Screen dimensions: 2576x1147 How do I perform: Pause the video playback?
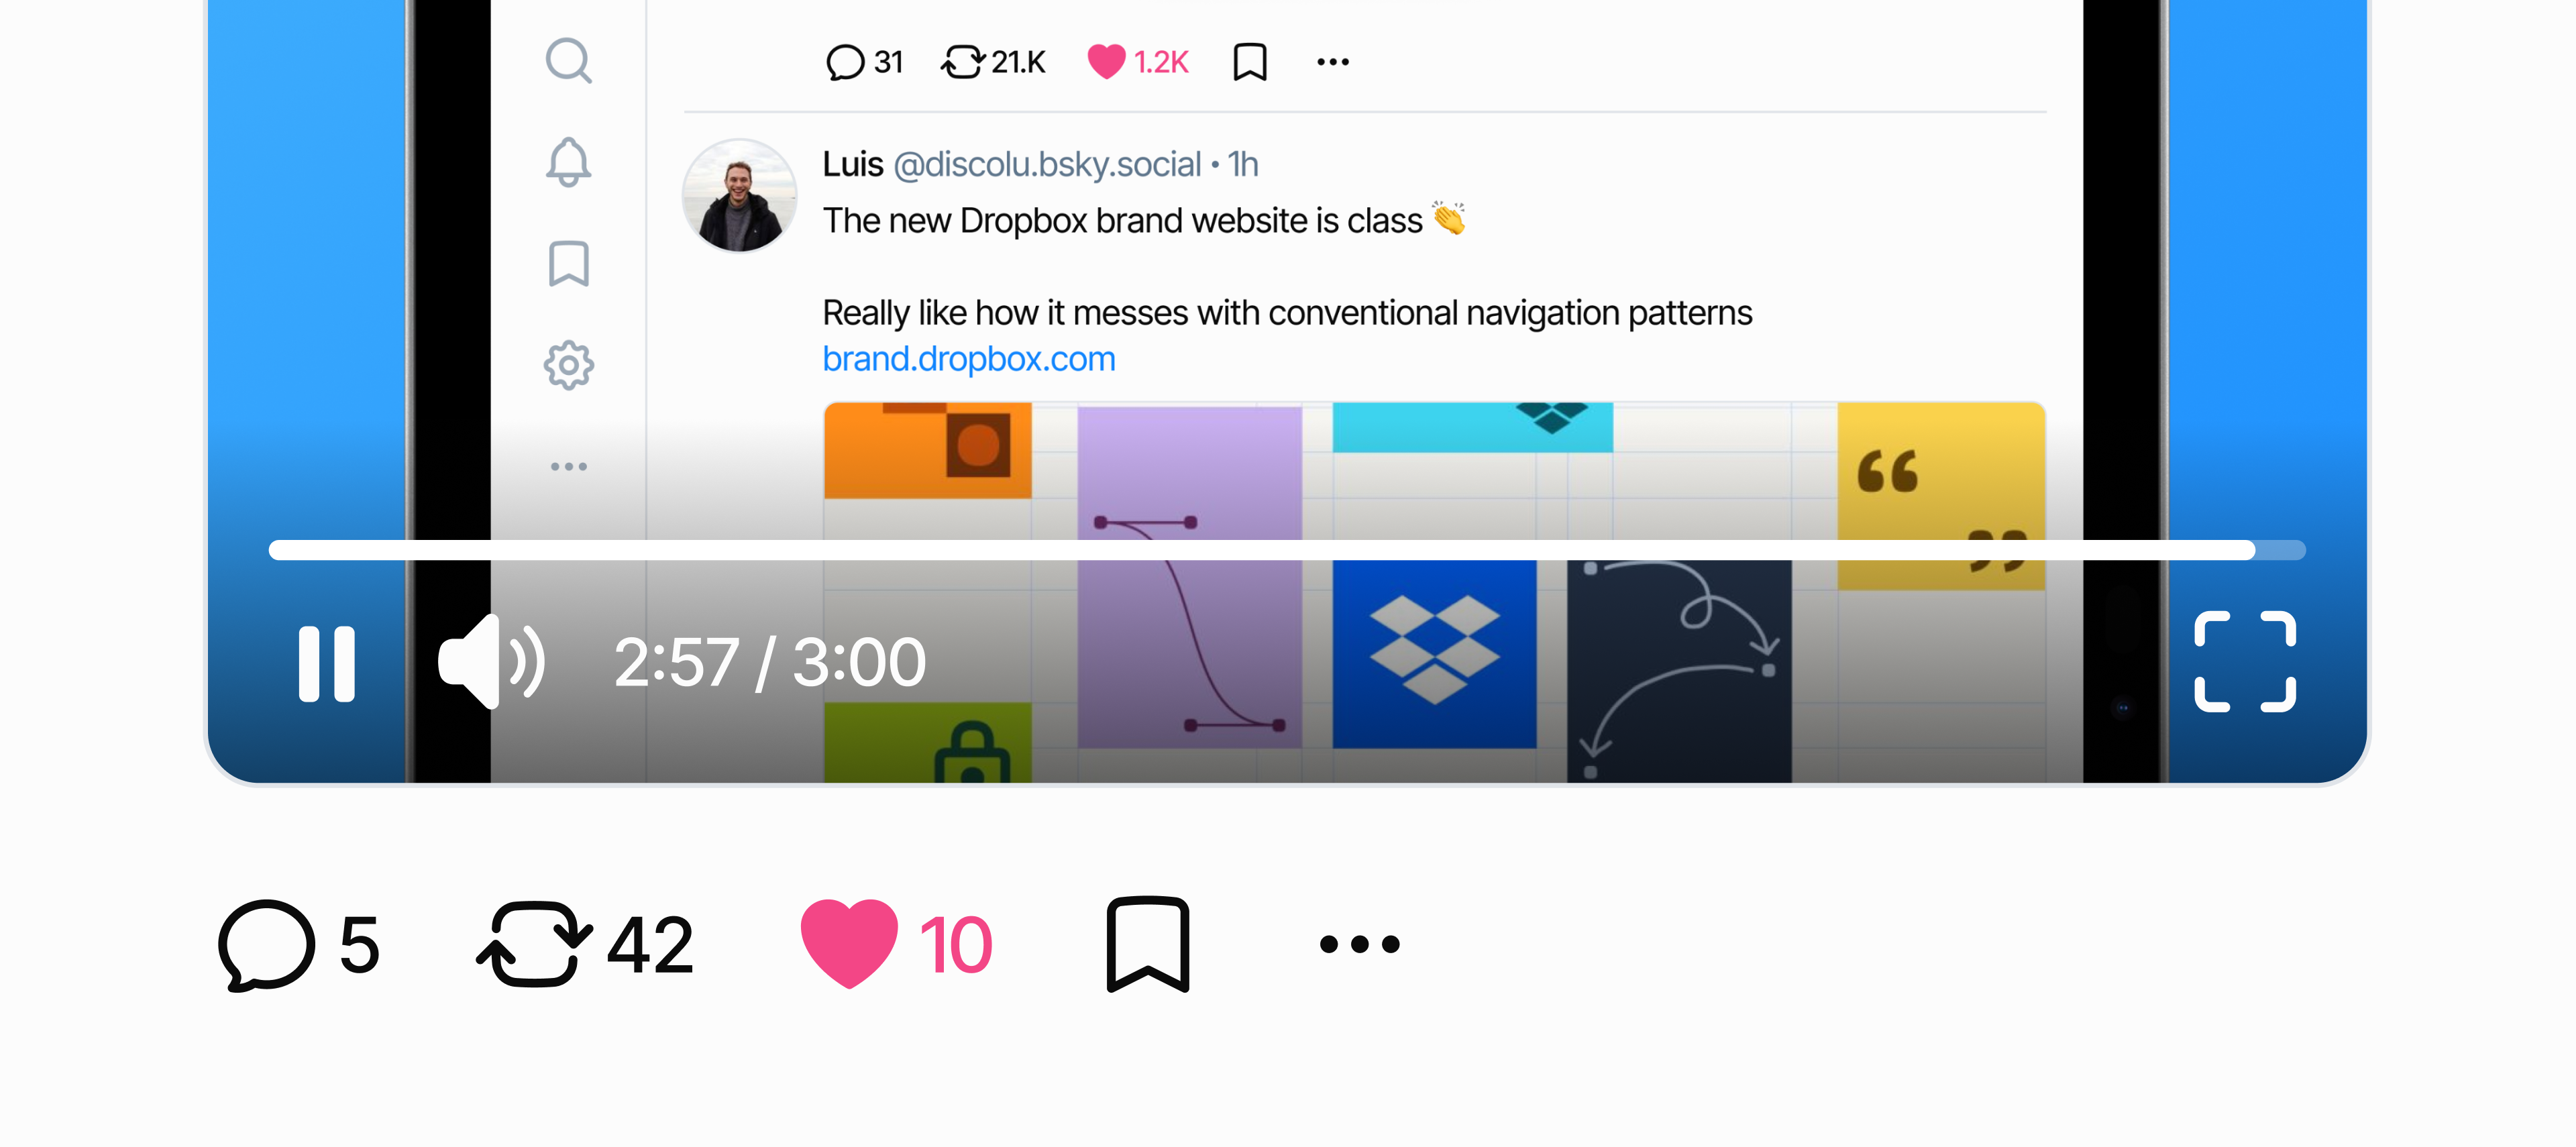click(x=327, y=663)
